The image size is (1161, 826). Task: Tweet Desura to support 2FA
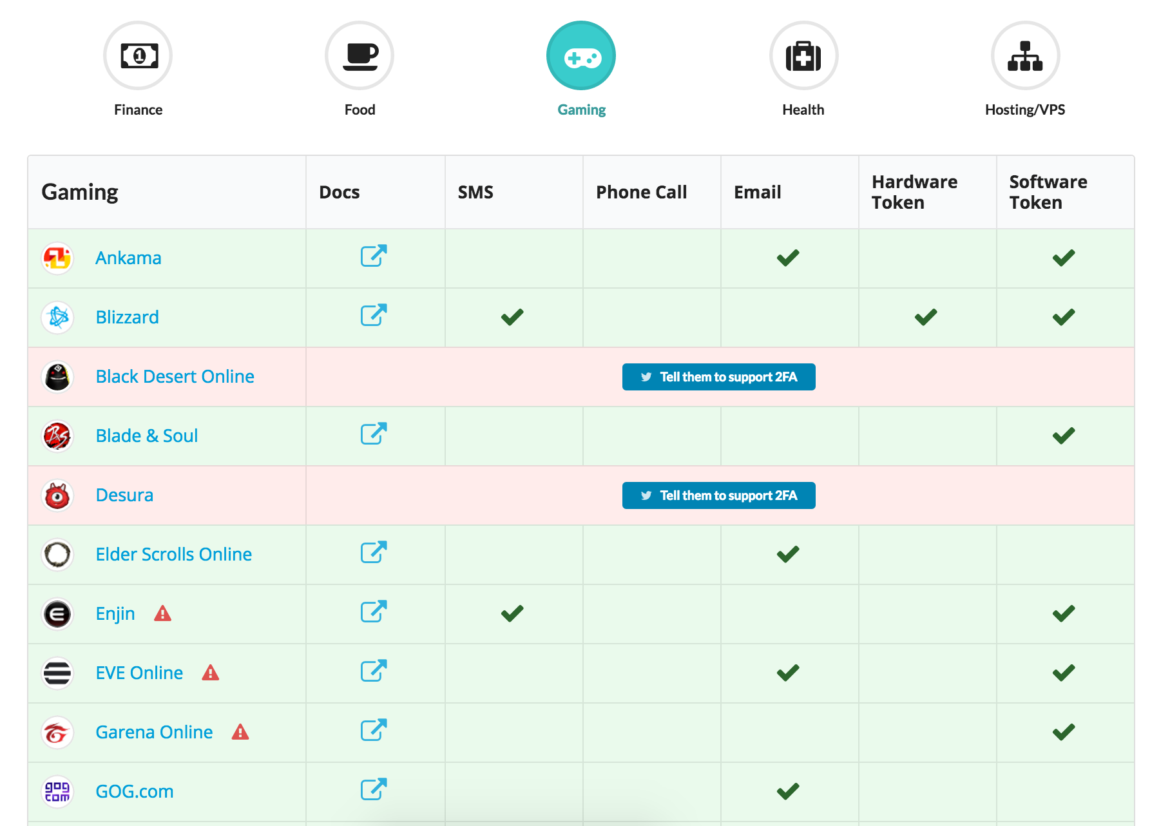coord(719,495)
